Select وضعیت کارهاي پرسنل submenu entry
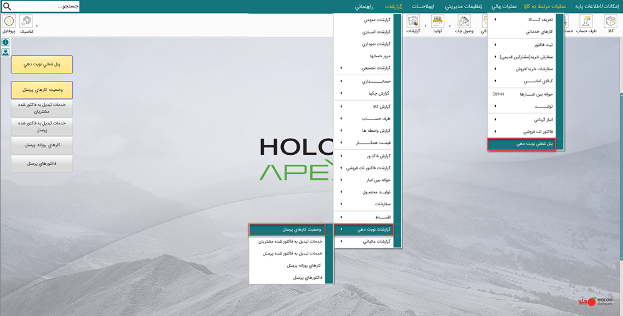This screenshot has height=316, width=623. [287, 229]
